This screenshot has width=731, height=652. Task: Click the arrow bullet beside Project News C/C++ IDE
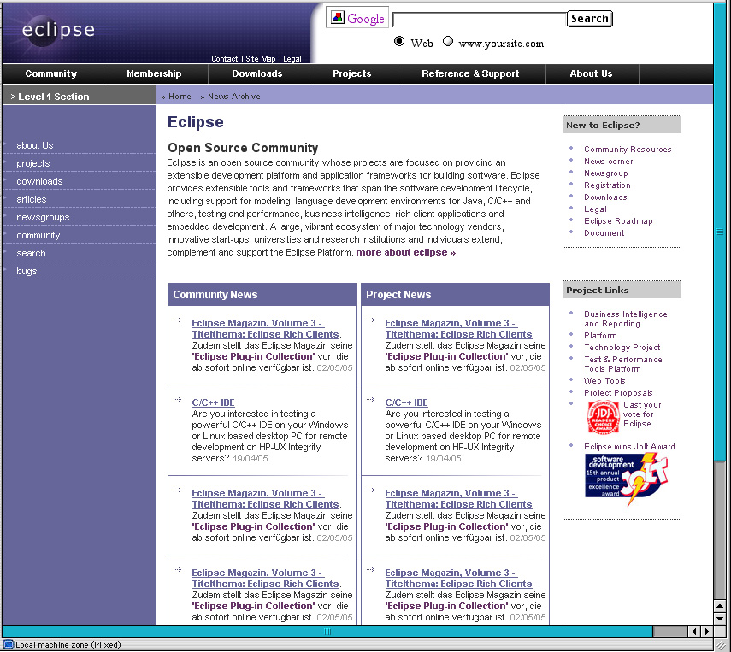point(370,399)
